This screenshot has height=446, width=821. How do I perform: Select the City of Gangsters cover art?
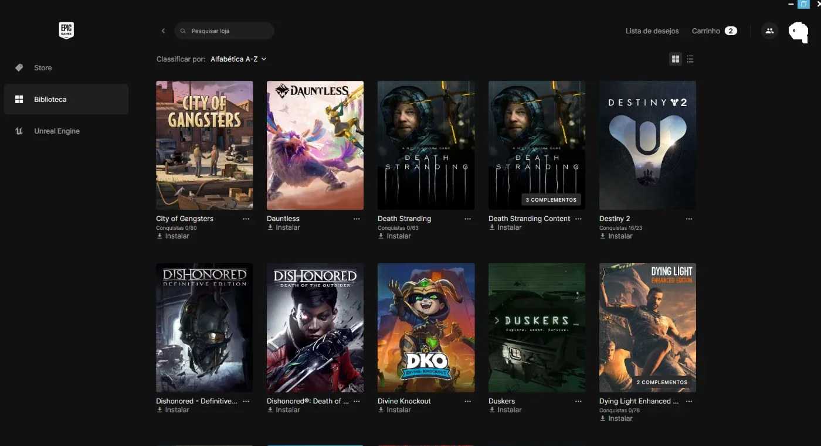(205, 145)
